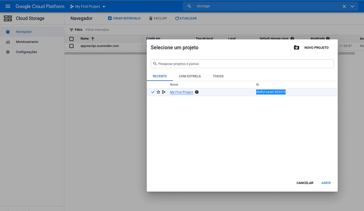Sort by Nome column arrow
The image size is (364, 211).
click(93, 39)
